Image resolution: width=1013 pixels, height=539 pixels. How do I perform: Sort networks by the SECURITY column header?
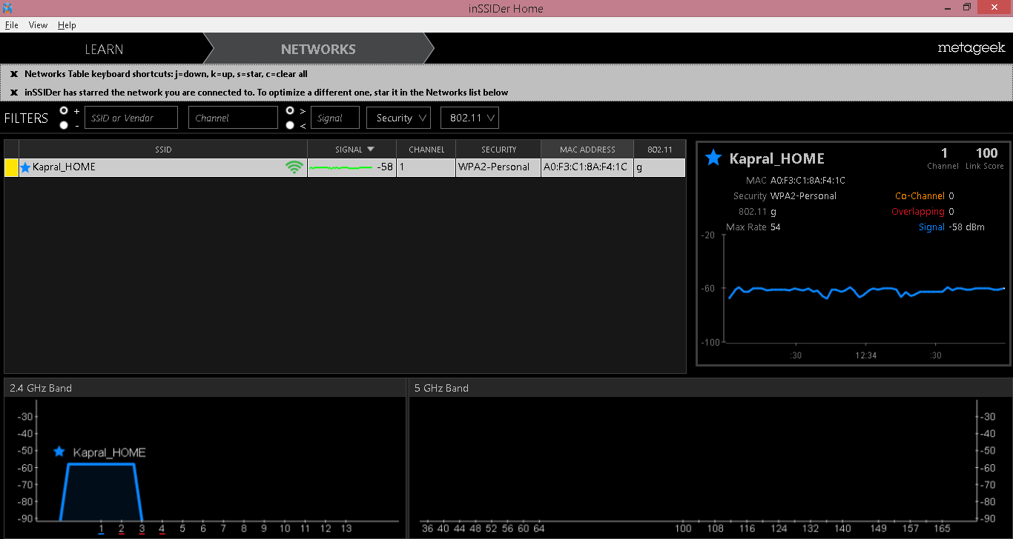click(498, 149)
